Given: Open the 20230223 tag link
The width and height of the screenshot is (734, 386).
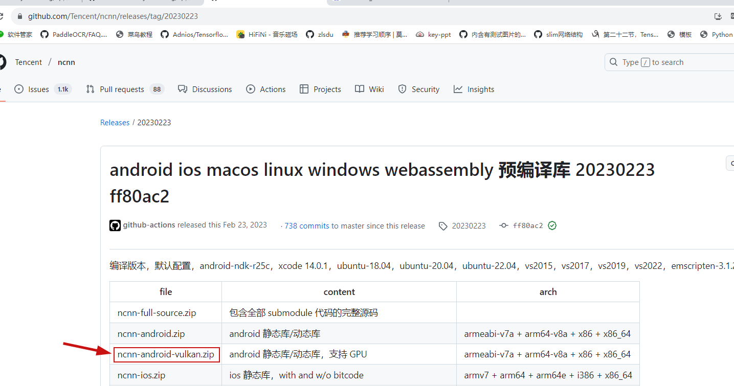Looking at the screenshot, I should click(x=469, y=226).
